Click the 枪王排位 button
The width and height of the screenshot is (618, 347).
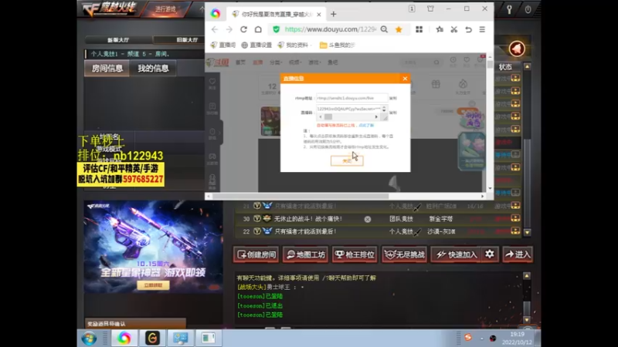pyautogui.click(x=355, y=254)
